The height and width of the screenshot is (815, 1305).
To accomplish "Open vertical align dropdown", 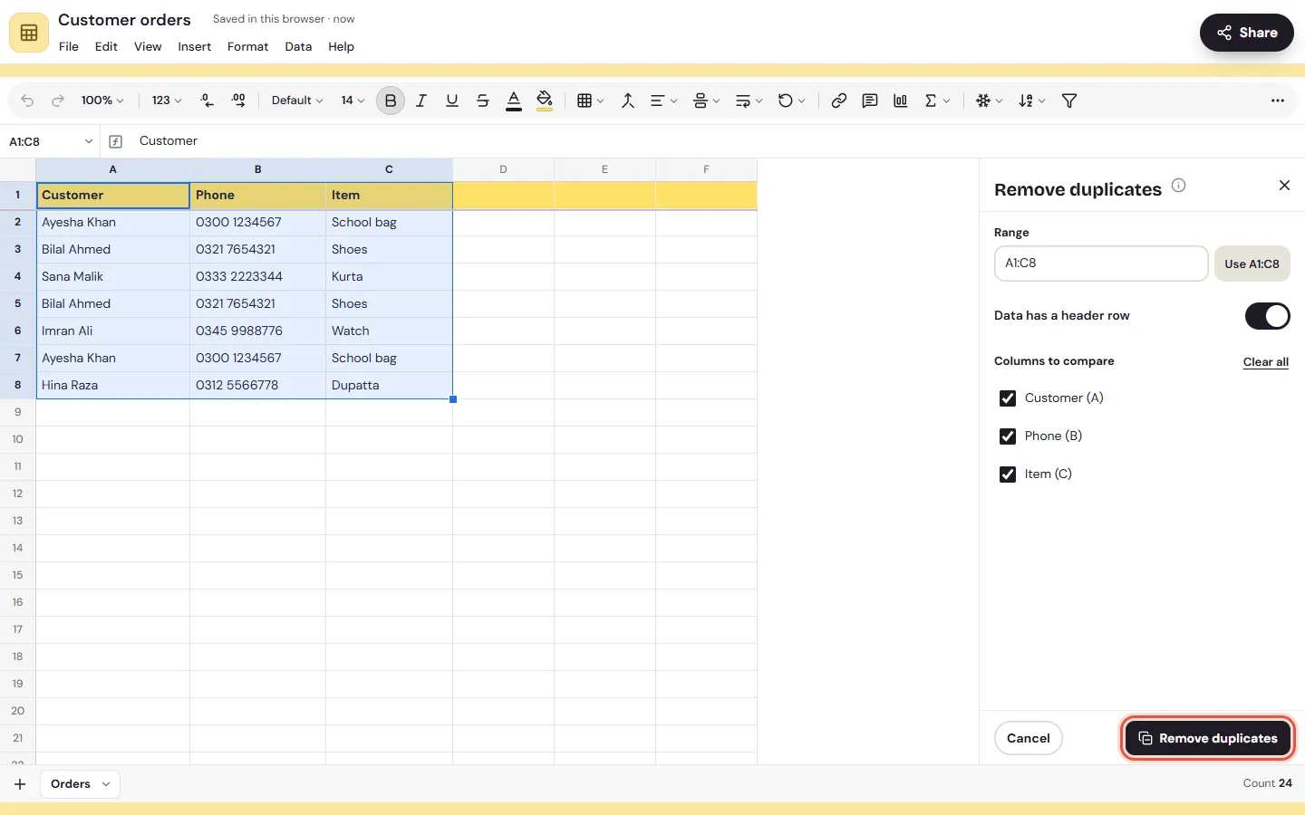I will click(706, 101).
